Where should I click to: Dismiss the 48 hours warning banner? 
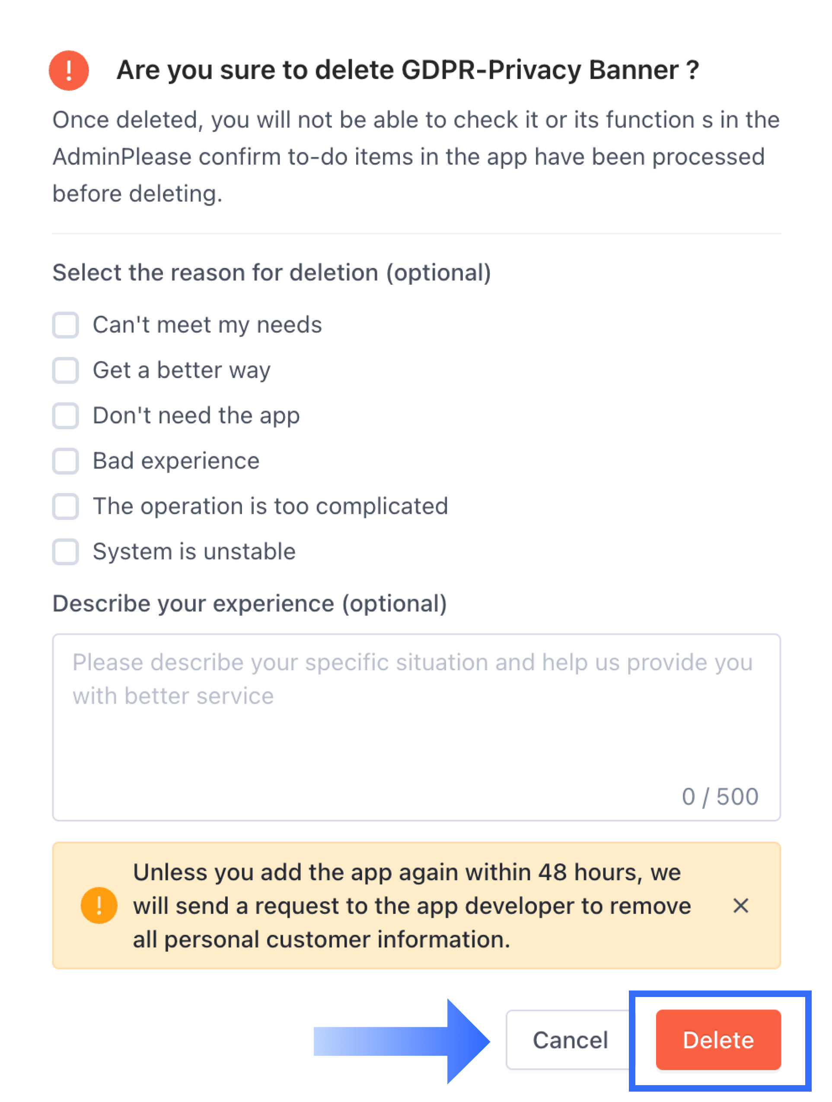click(x=740, y=905)
